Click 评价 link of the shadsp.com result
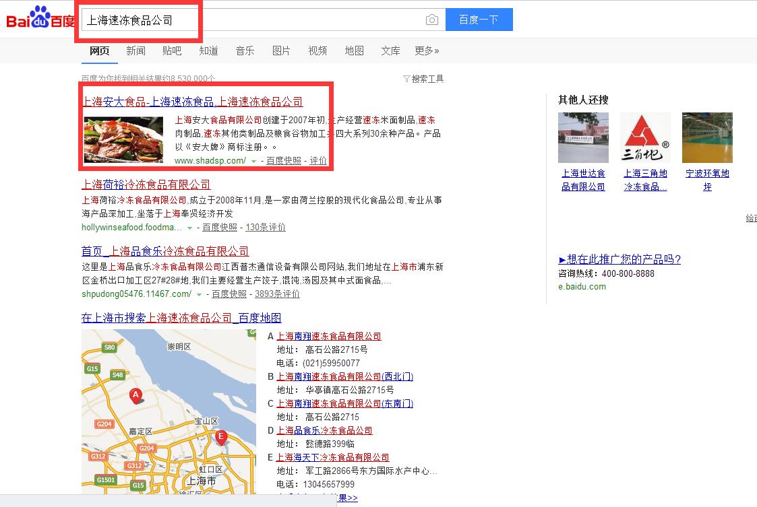The width and height of the screenshot is (757, 507). [x=318, y=161]
